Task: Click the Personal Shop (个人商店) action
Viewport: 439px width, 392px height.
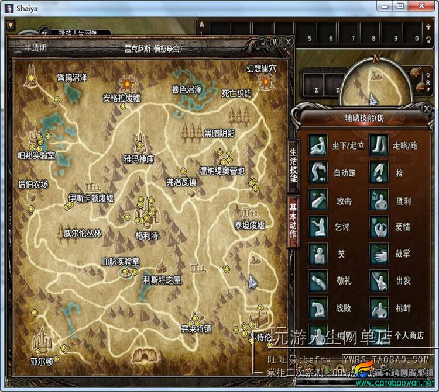Action: pos(379,334)
